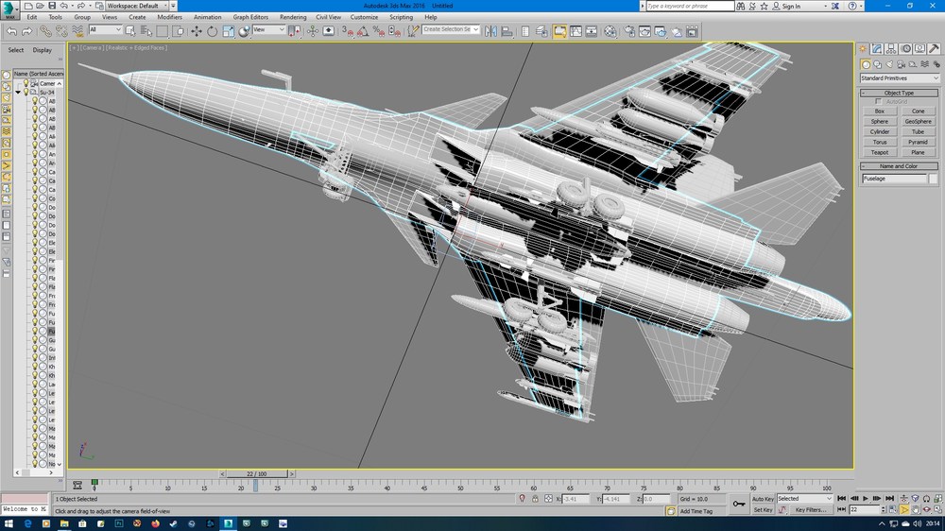Screen dimensions: 945x531
Task: Click the Align tool icon
Action: pos(507,31)
